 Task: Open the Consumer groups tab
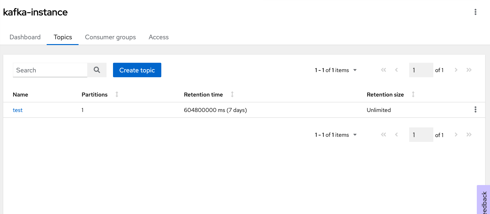pos(110,37)
